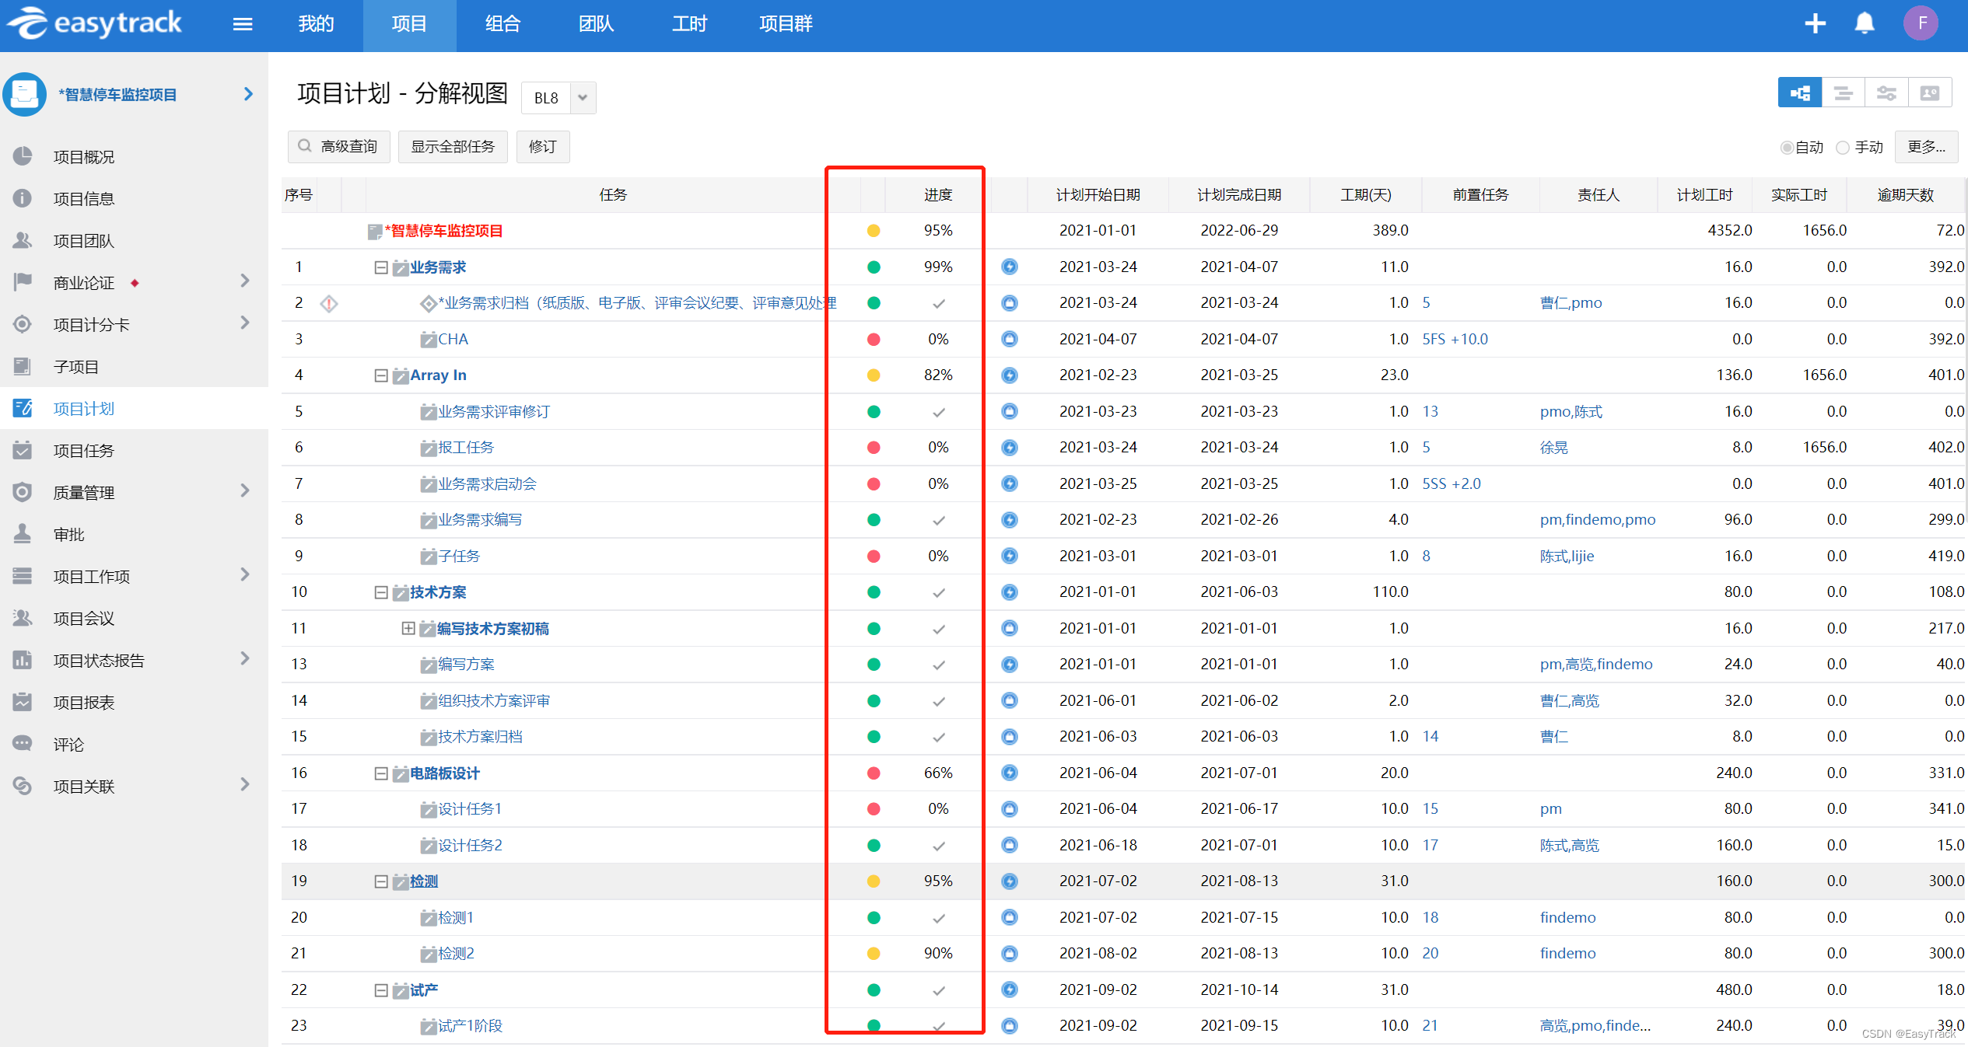Select the 手动 manual radio button
Screen dimensions: 1968x1047
[1847, 147]
